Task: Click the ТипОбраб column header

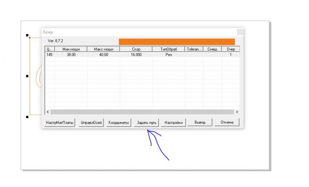Action: pyautogui.click(x=168, y=49)
